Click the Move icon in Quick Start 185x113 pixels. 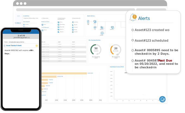58,22
